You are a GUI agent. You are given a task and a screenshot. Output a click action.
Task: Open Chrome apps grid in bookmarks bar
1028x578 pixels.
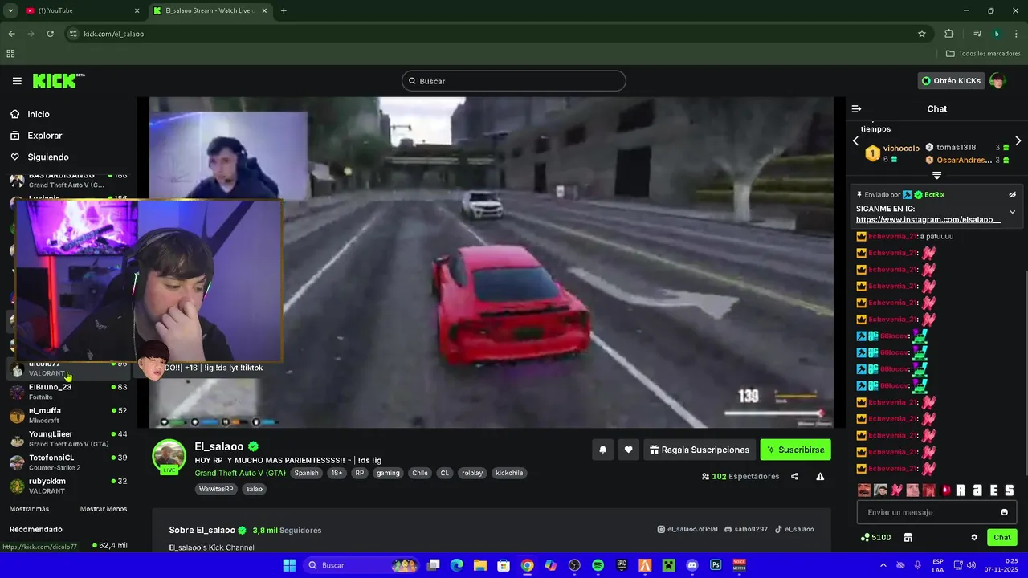[x=10, y=54]
